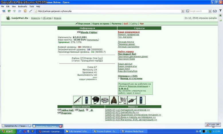The image size is (223, 134).
Task: Open the File menu
Action: (x=2, y=6)
